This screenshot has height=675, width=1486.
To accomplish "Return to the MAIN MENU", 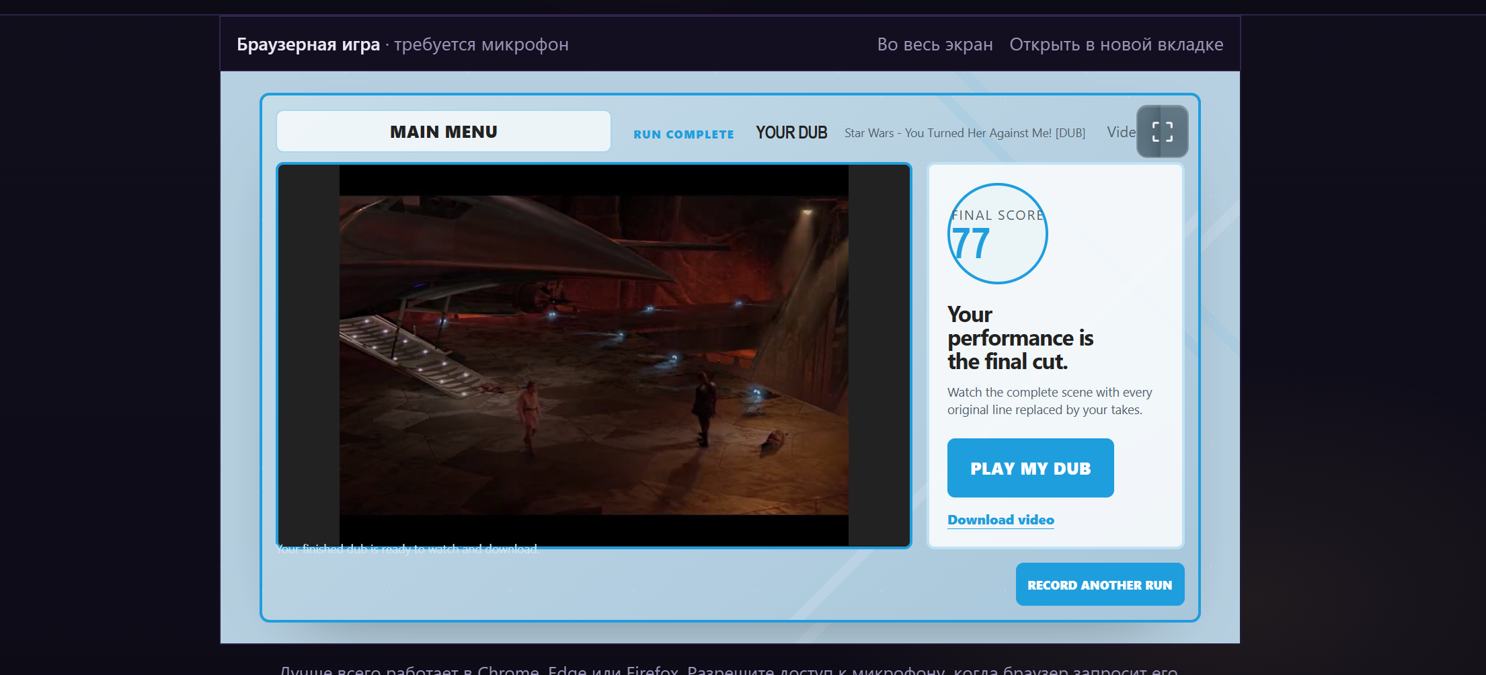I will 444,132.
